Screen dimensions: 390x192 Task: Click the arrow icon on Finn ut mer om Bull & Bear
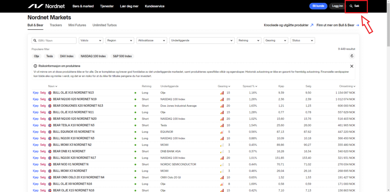(x=357, y=25)
